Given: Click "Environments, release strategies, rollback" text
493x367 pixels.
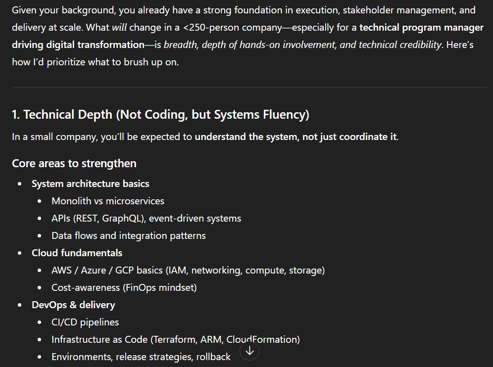Looking at the screenshot, I should click(x=141, y=357).
